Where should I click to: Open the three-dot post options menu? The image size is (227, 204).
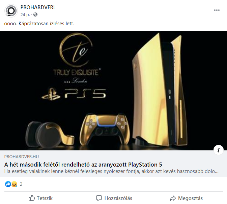[217, 10]
